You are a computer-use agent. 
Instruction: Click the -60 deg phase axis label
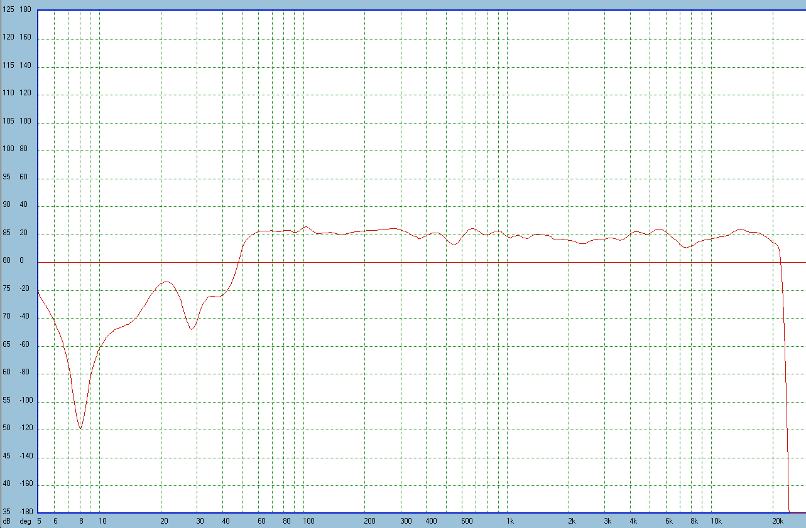pos(25,344)
